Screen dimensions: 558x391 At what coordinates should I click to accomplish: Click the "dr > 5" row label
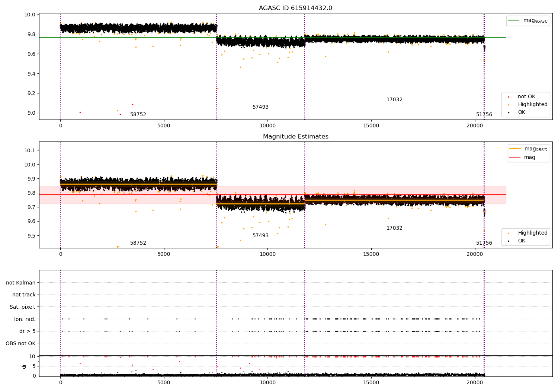(x=28, y=331)
